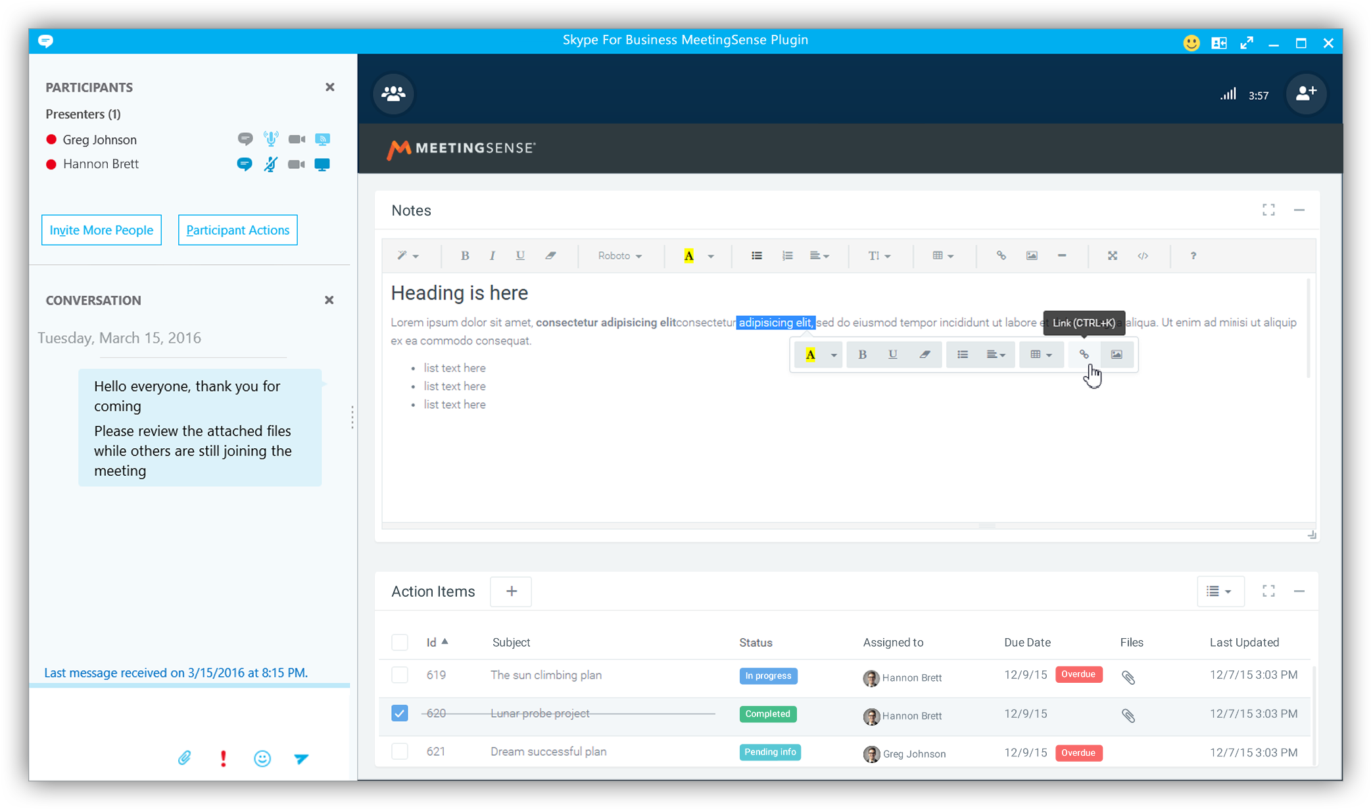Click the Skype conversation icon in title bar
The width and height of the screenshot is (1371, 809).
pyautogui.click(x=45, y=41)
